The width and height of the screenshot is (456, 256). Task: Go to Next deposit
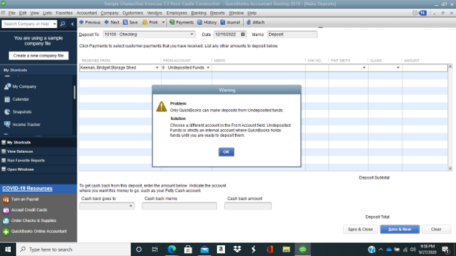[x=111, y=22]
